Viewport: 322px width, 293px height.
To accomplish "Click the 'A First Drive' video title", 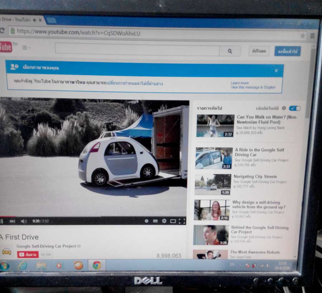I will coord(19,237).
